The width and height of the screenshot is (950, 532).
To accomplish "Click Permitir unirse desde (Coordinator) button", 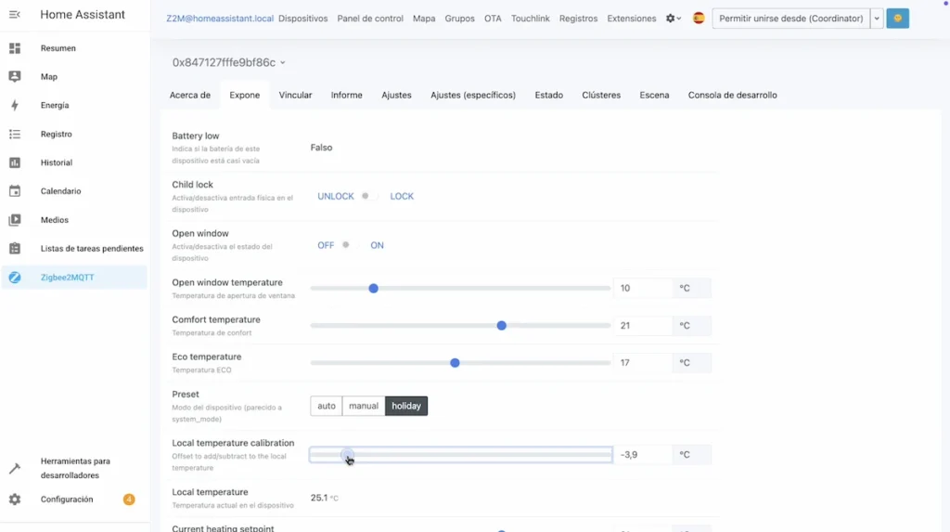I will coord(790,19).
